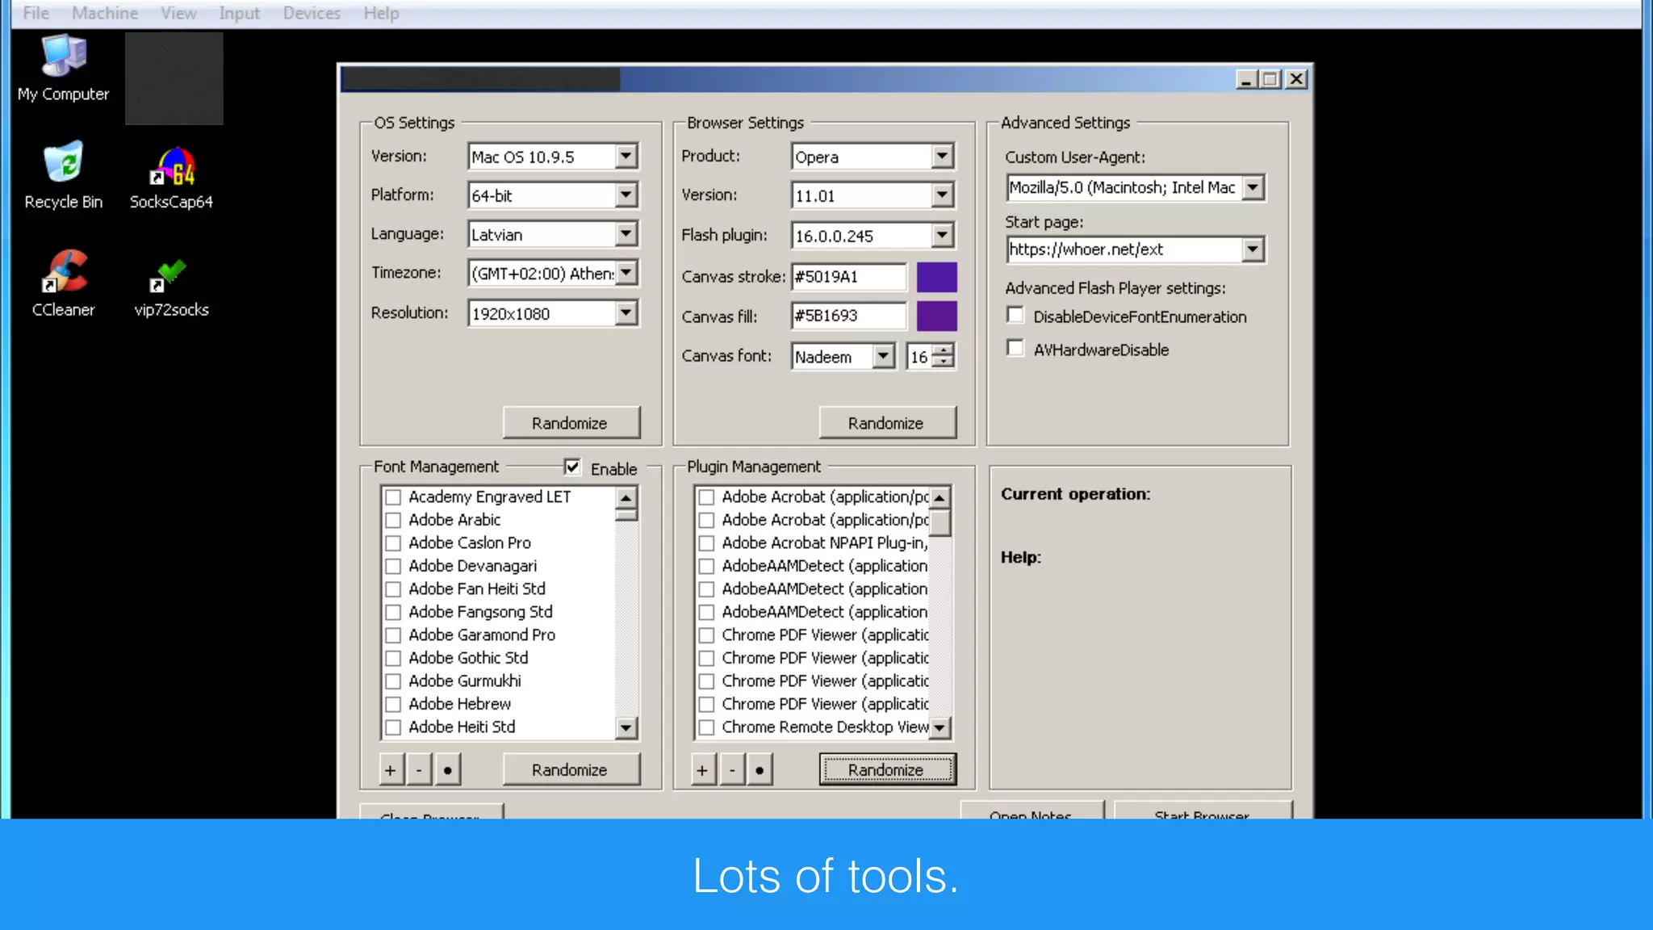Click Randomize in Browser Settings
The height and width of the screenshot is (930, 1653).
pos(887,423)
